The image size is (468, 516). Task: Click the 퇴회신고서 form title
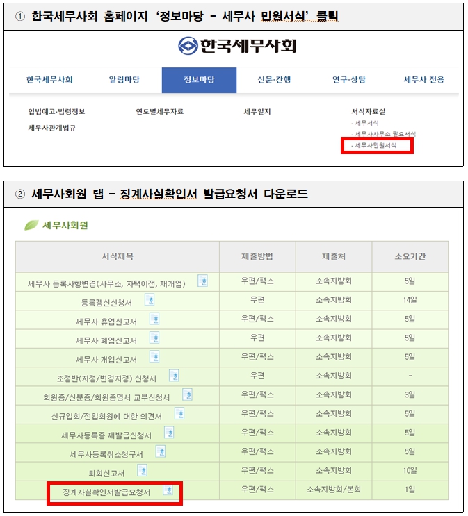tap(106, 473)
